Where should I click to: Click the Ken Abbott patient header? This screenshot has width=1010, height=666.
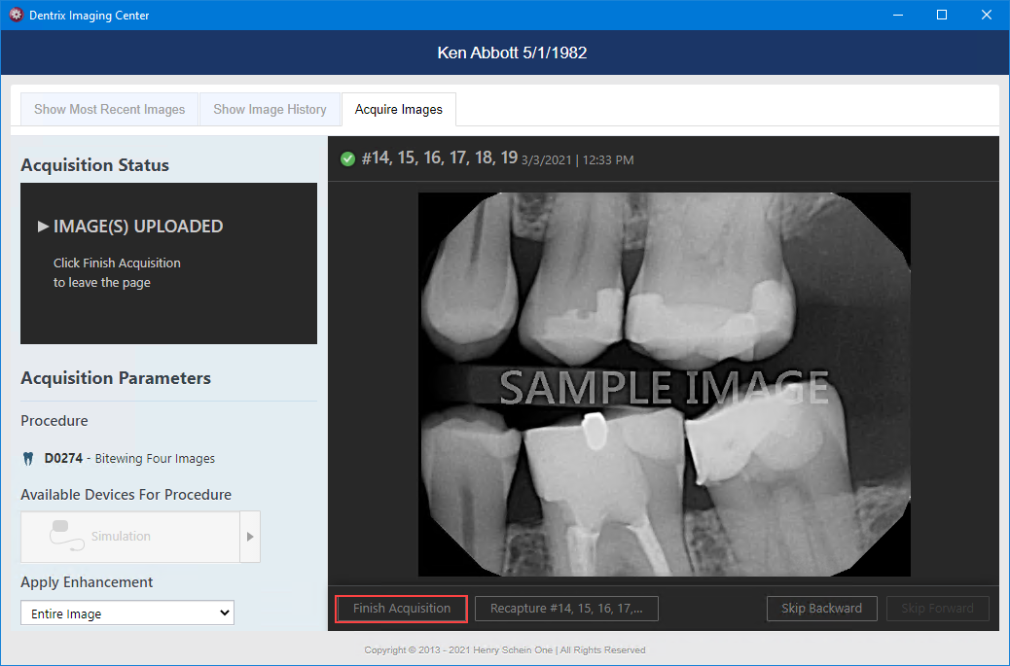[x=512, y=53]
